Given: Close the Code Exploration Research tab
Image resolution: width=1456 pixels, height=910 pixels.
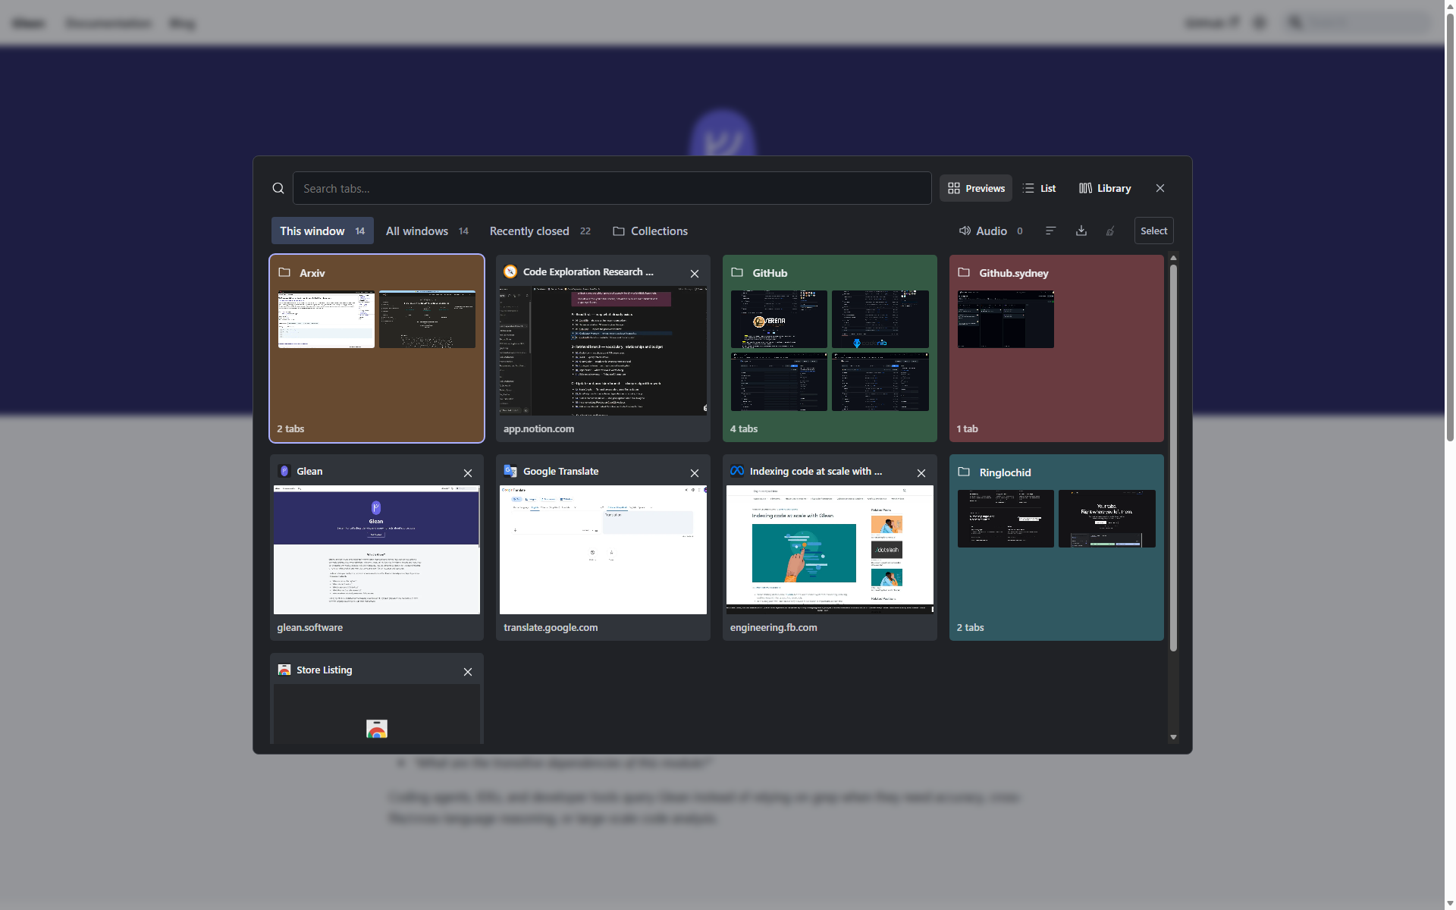Looking at the screenshot, I should pos(695,273).
